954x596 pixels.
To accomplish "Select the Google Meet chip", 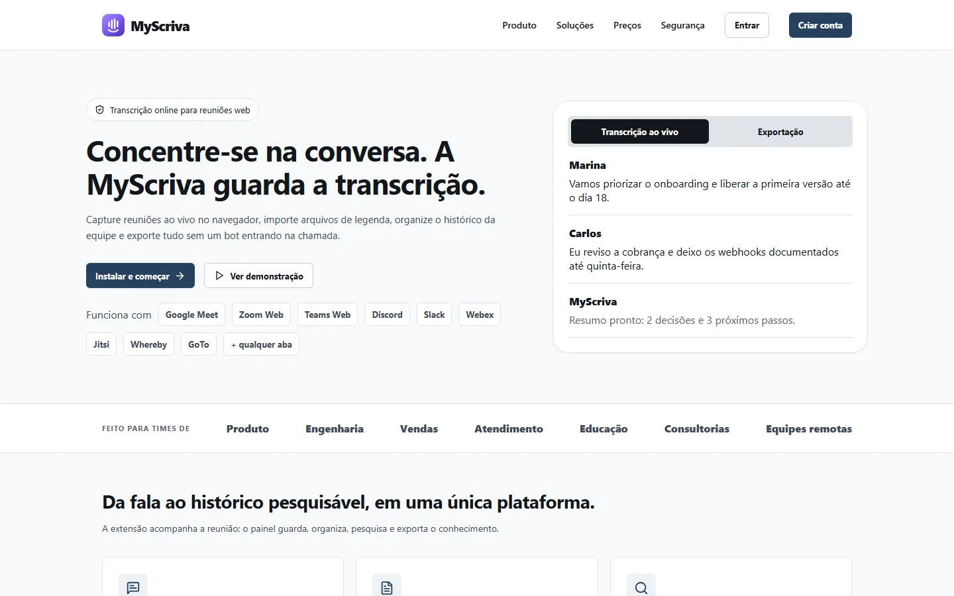I will (x=191, y=315).
